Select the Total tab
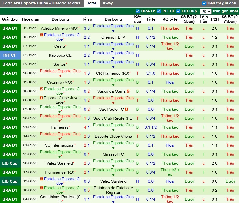Image resolution: width=239 pixels, height=203 pixels. tap(91, 3)
